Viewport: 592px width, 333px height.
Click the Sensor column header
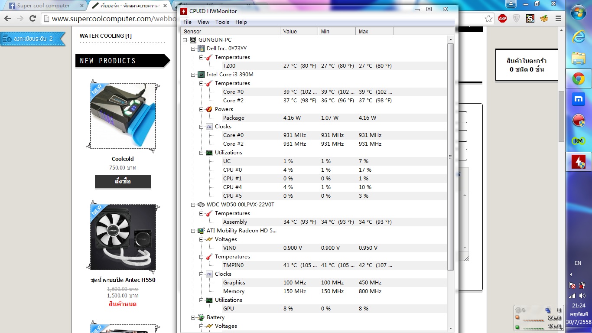click(x=231, y=31)
